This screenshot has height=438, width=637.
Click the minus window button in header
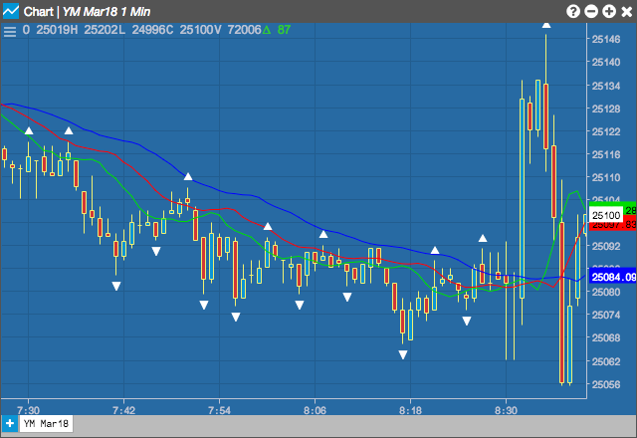point(591,11)
